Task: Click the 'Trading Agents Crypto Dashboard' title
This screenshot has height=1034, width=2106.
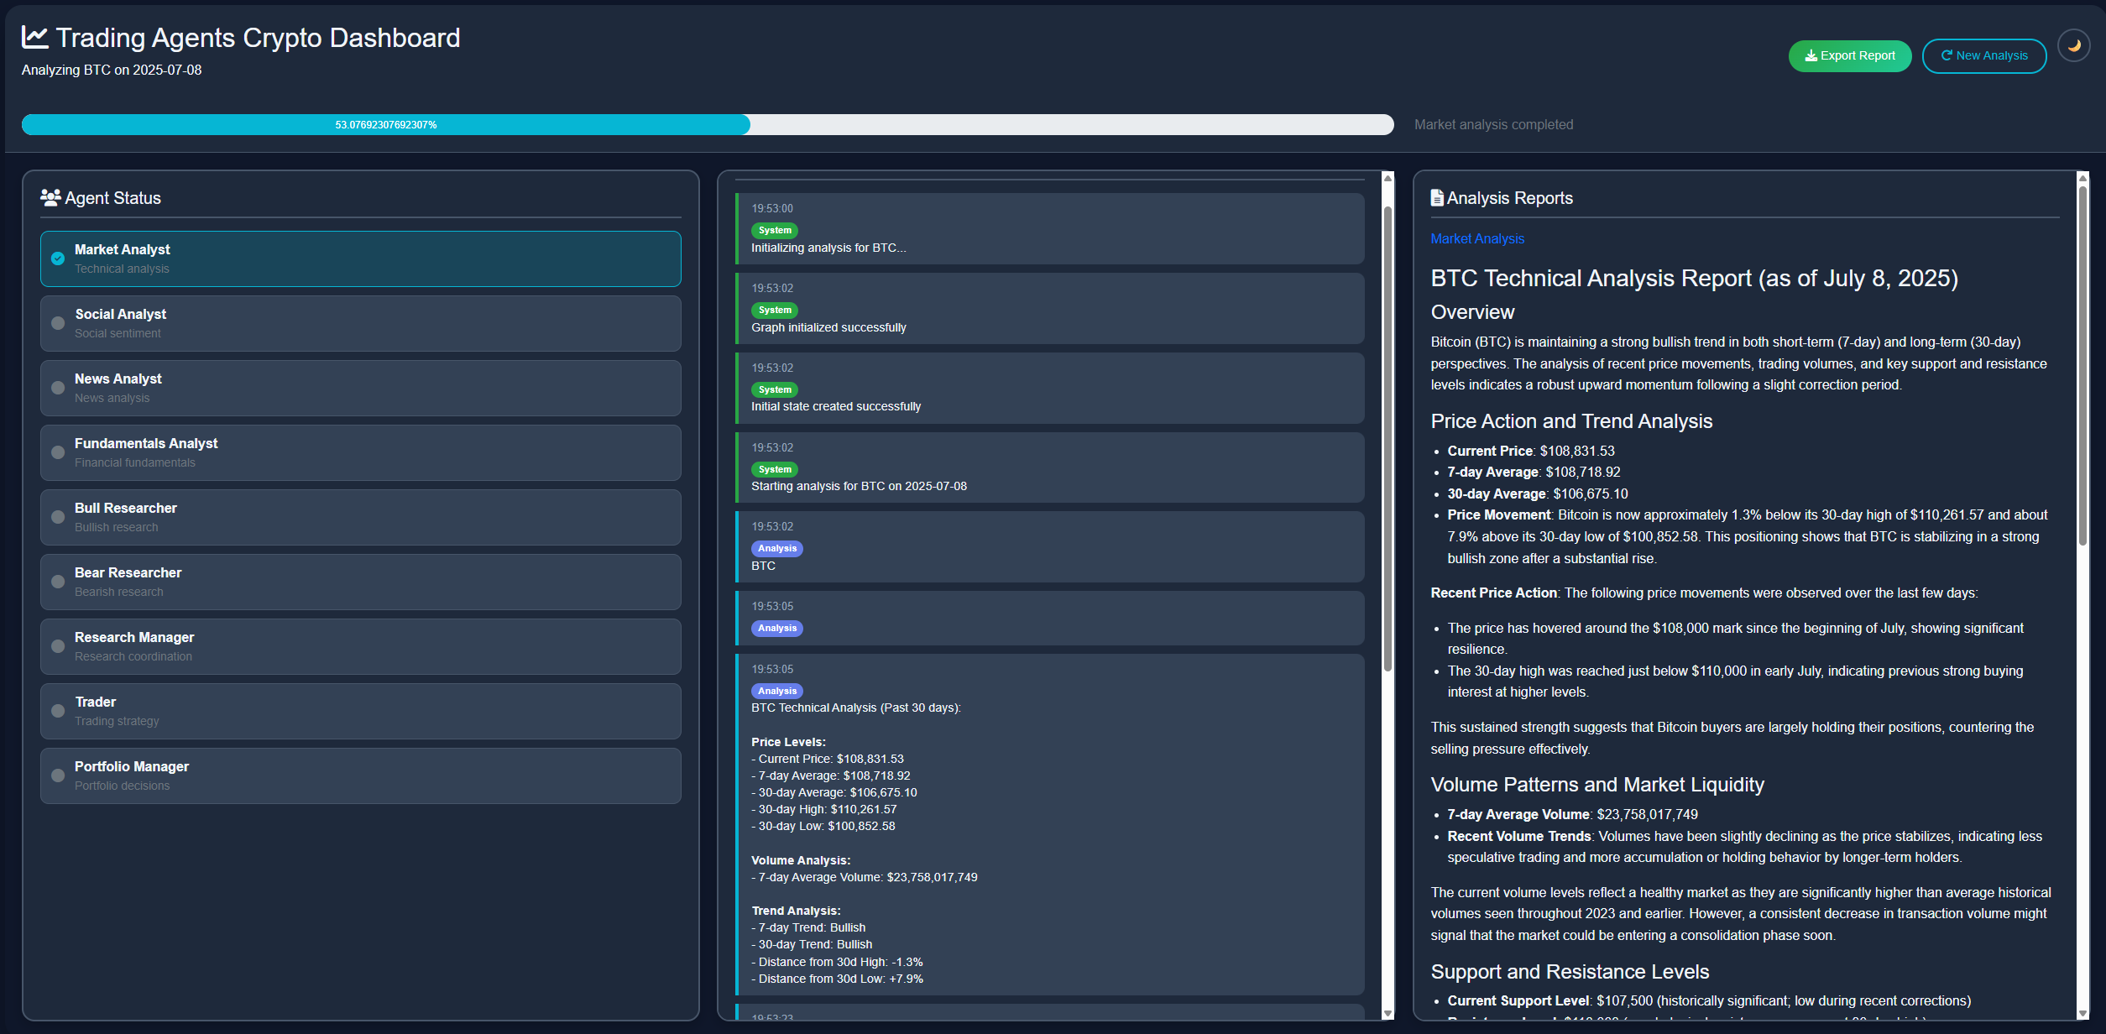Action: (x=258, y=38)
